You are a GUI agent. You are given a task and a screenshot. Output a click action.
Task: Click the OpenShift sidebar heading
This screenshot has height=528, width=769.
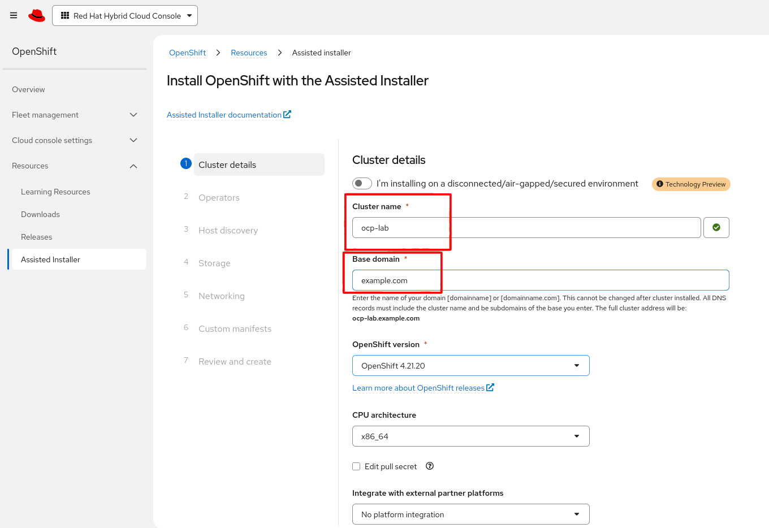click(x=34, y=51)
